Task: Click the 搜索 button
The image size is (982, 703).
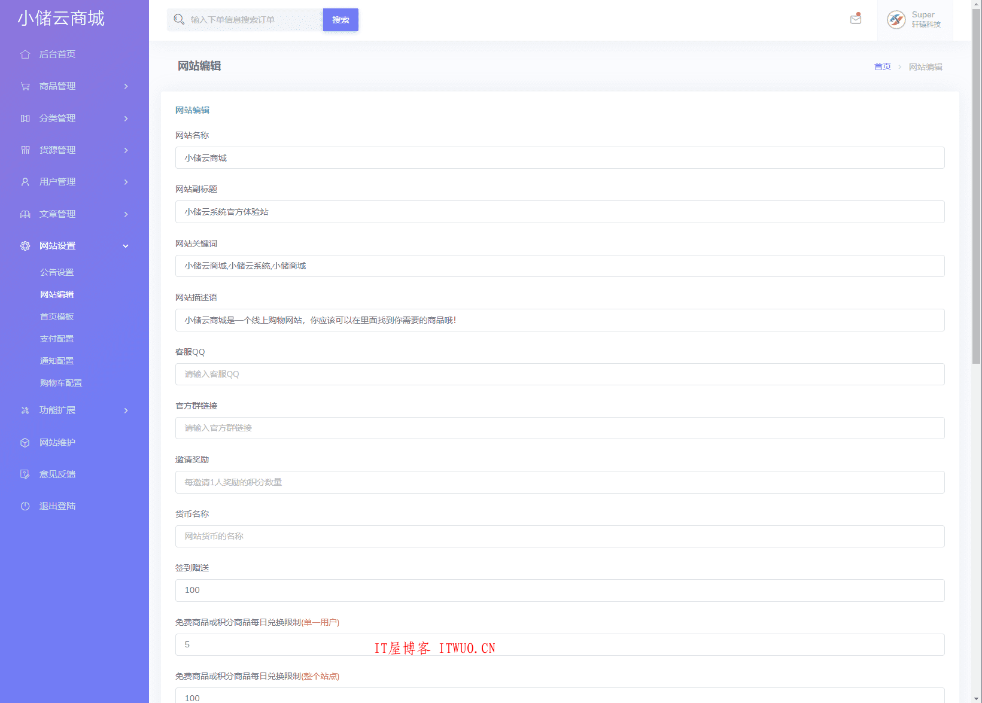Action: 340,20
